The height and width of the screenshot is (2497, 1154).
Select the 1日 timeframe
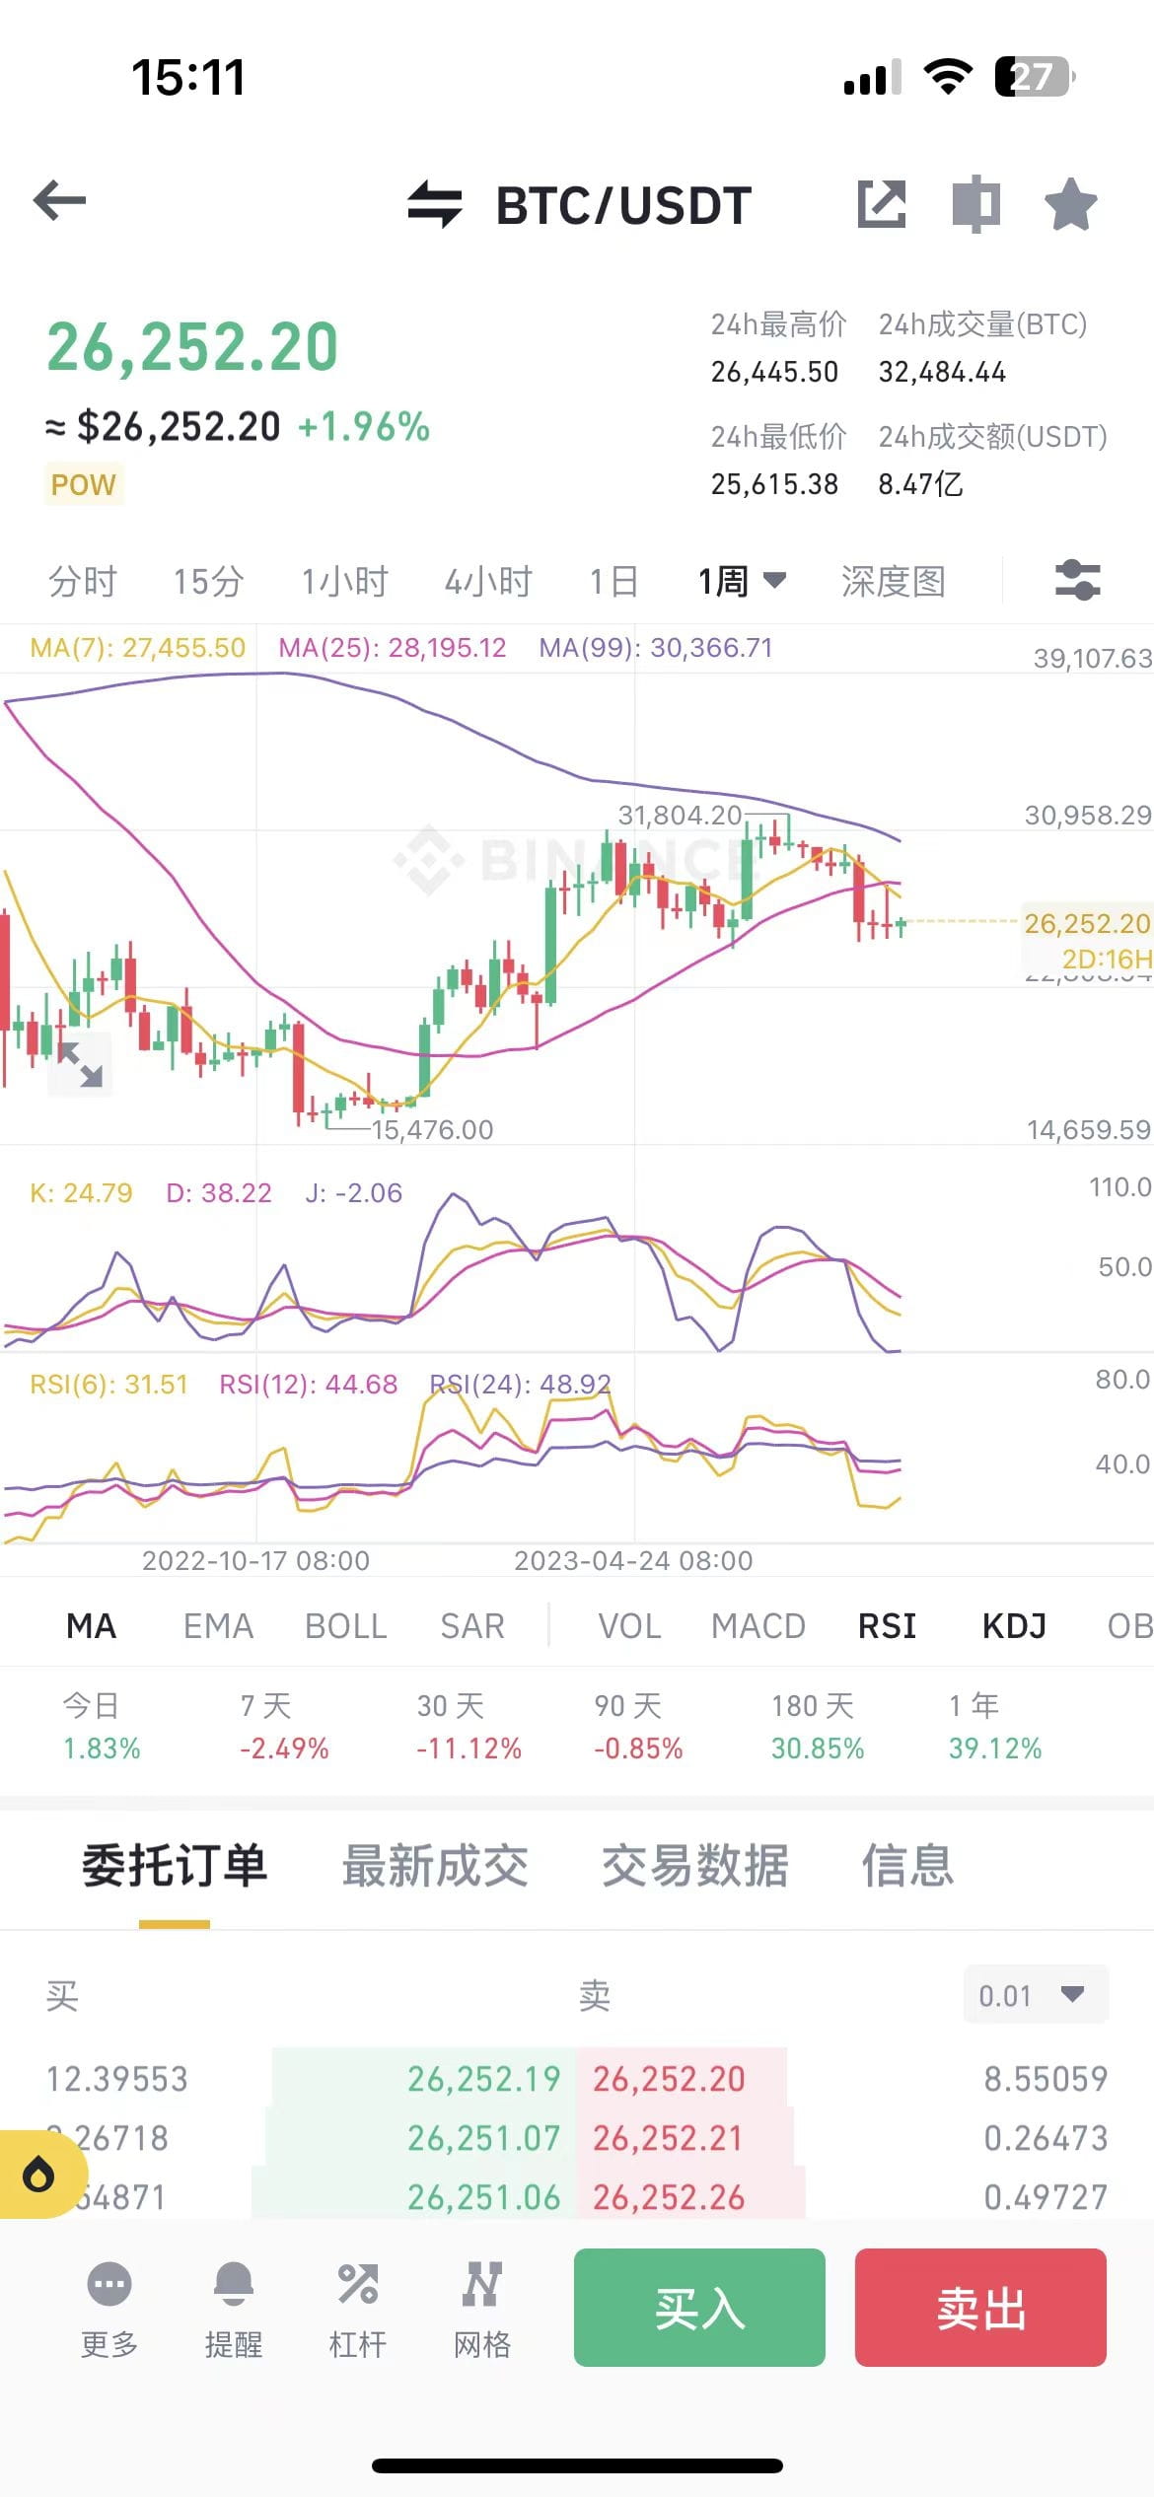(614, 582)
